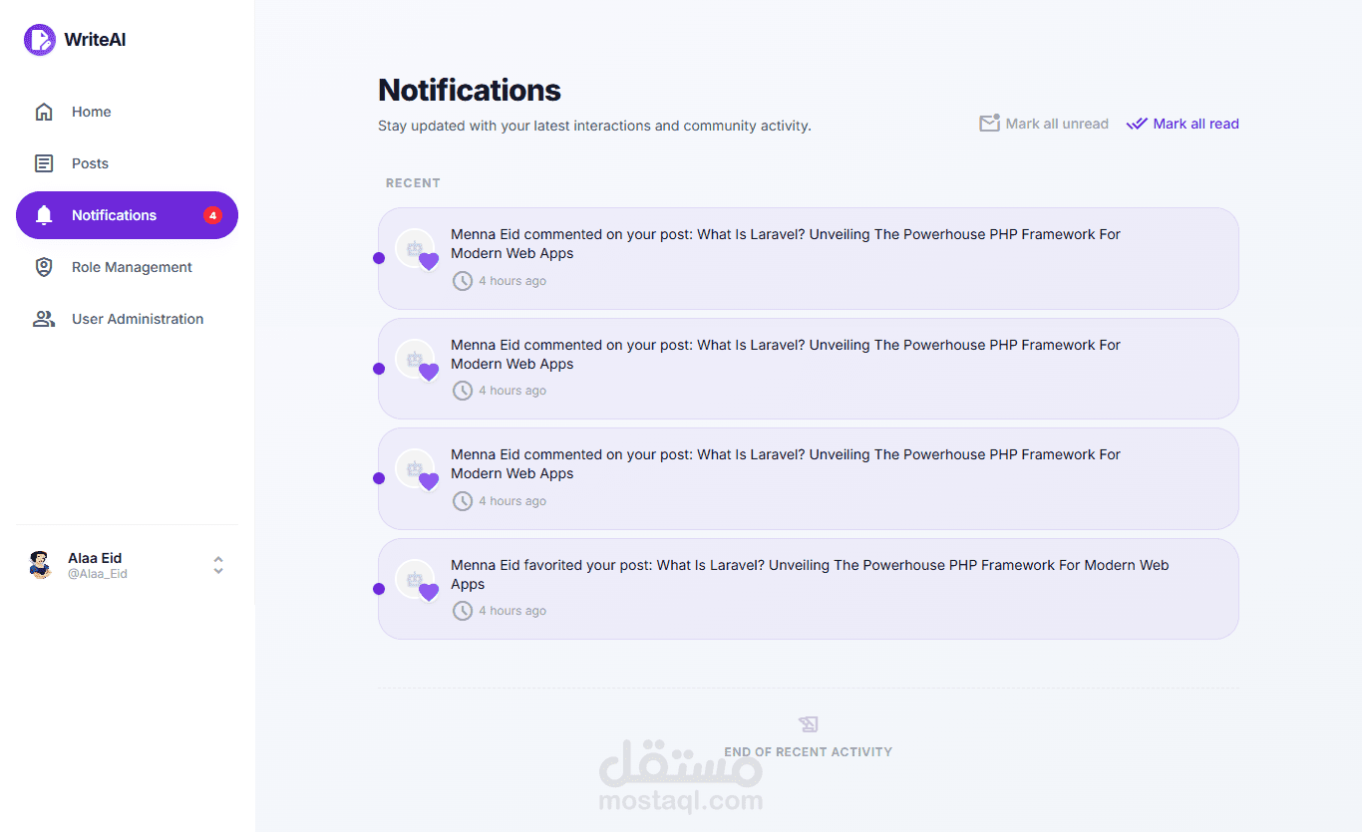1362x832 pixels.
Task: Toggle unread dot on second comment notification
Action: click(x=379, y=369)
